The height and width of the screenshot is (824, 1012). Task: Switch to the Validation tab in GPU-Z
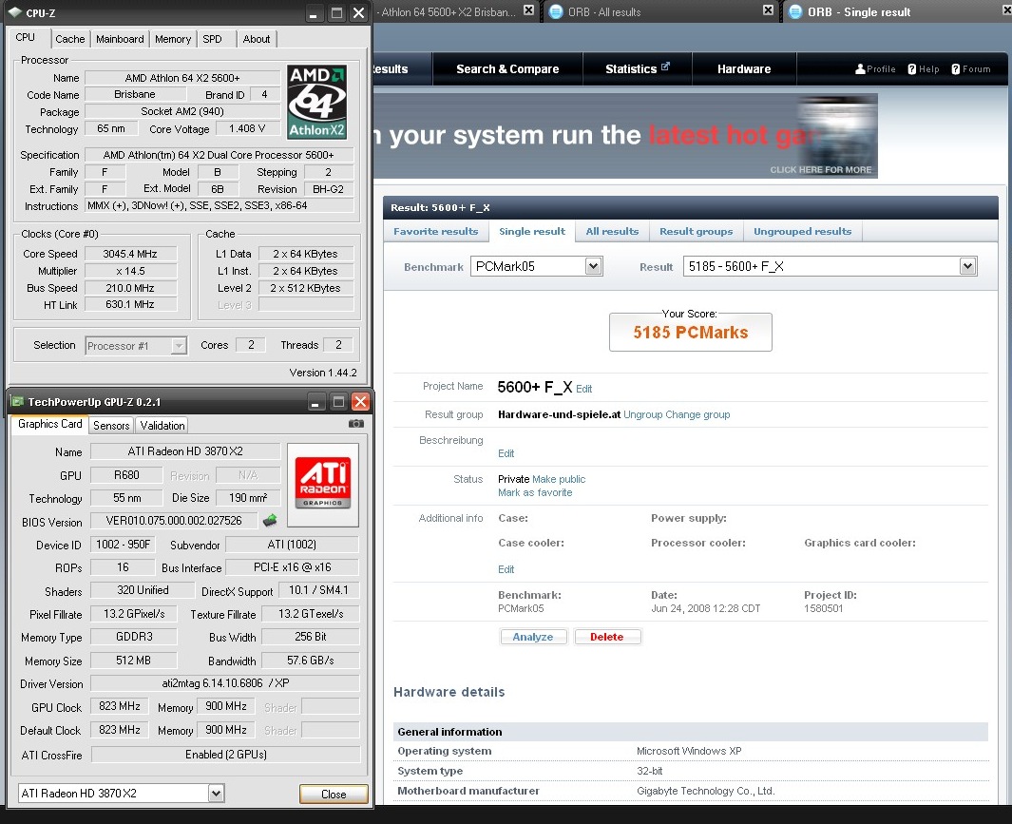click(x=162, y=425)
